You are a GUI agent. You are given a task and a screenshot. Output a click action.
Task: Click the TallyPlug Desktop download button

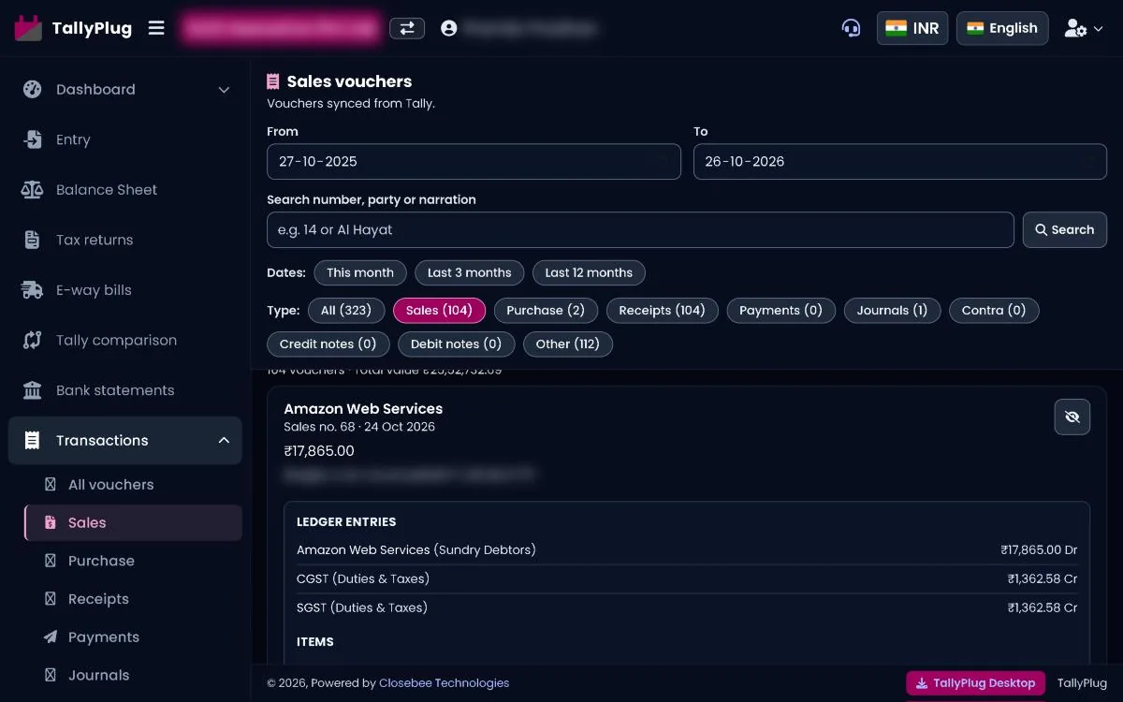point(976,683)
